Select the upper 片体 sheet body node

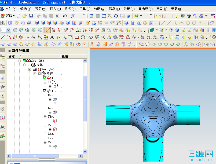pyautogui.click(x=37, y=65)
